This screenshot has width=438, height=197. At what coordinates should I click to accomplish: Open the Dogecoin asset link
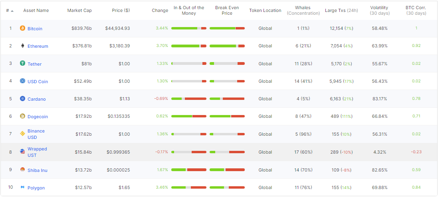point(38,117)
